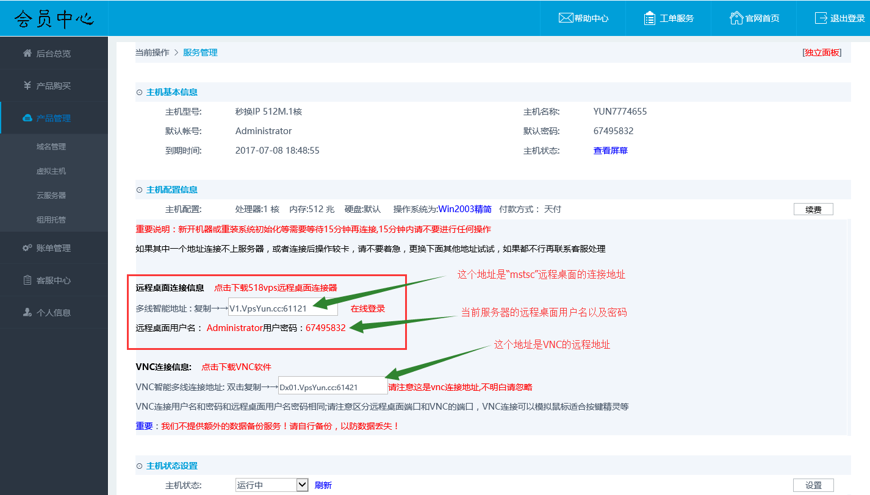Open the 独立面板 link
Viewport: 870px width, 495px height.
[x=822, y=52]
